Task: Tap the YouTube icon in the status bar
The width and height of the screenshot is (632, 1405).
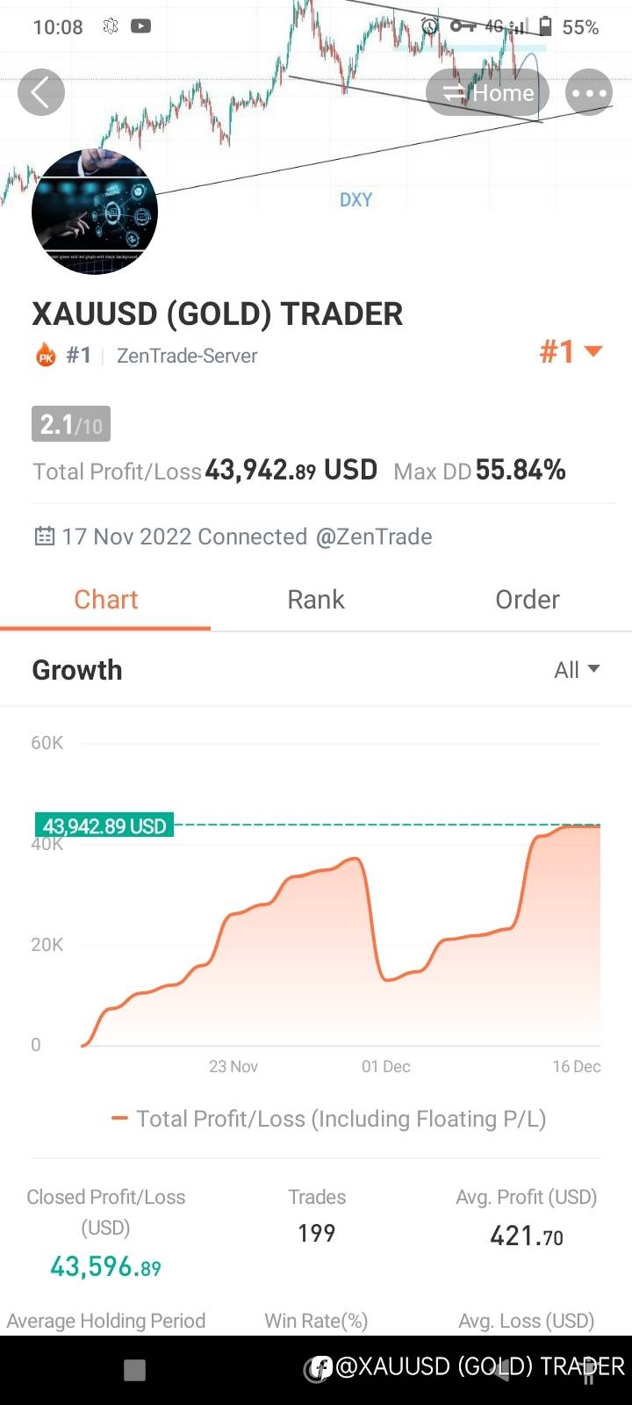Action: pyautogui.click(x=140, y=26)
